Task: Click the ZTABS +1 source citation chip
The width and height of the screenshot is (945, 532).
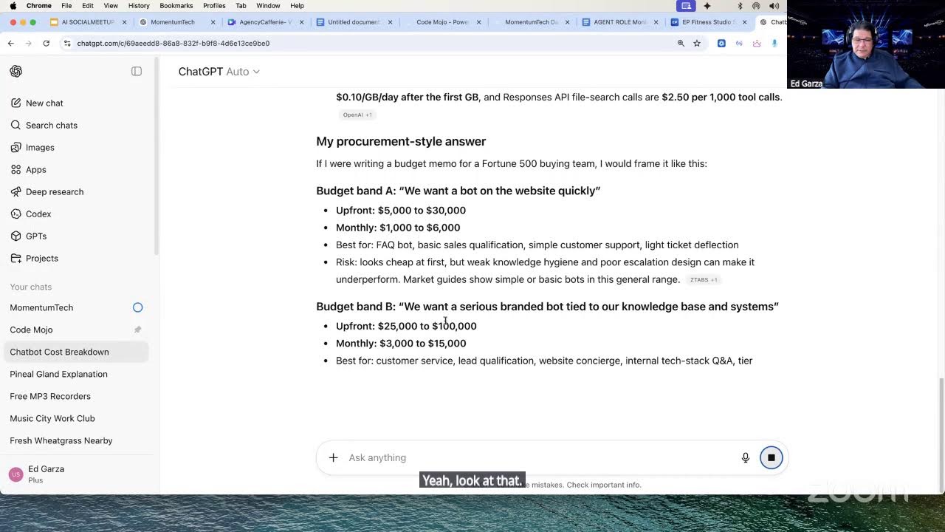Action: 704,280
